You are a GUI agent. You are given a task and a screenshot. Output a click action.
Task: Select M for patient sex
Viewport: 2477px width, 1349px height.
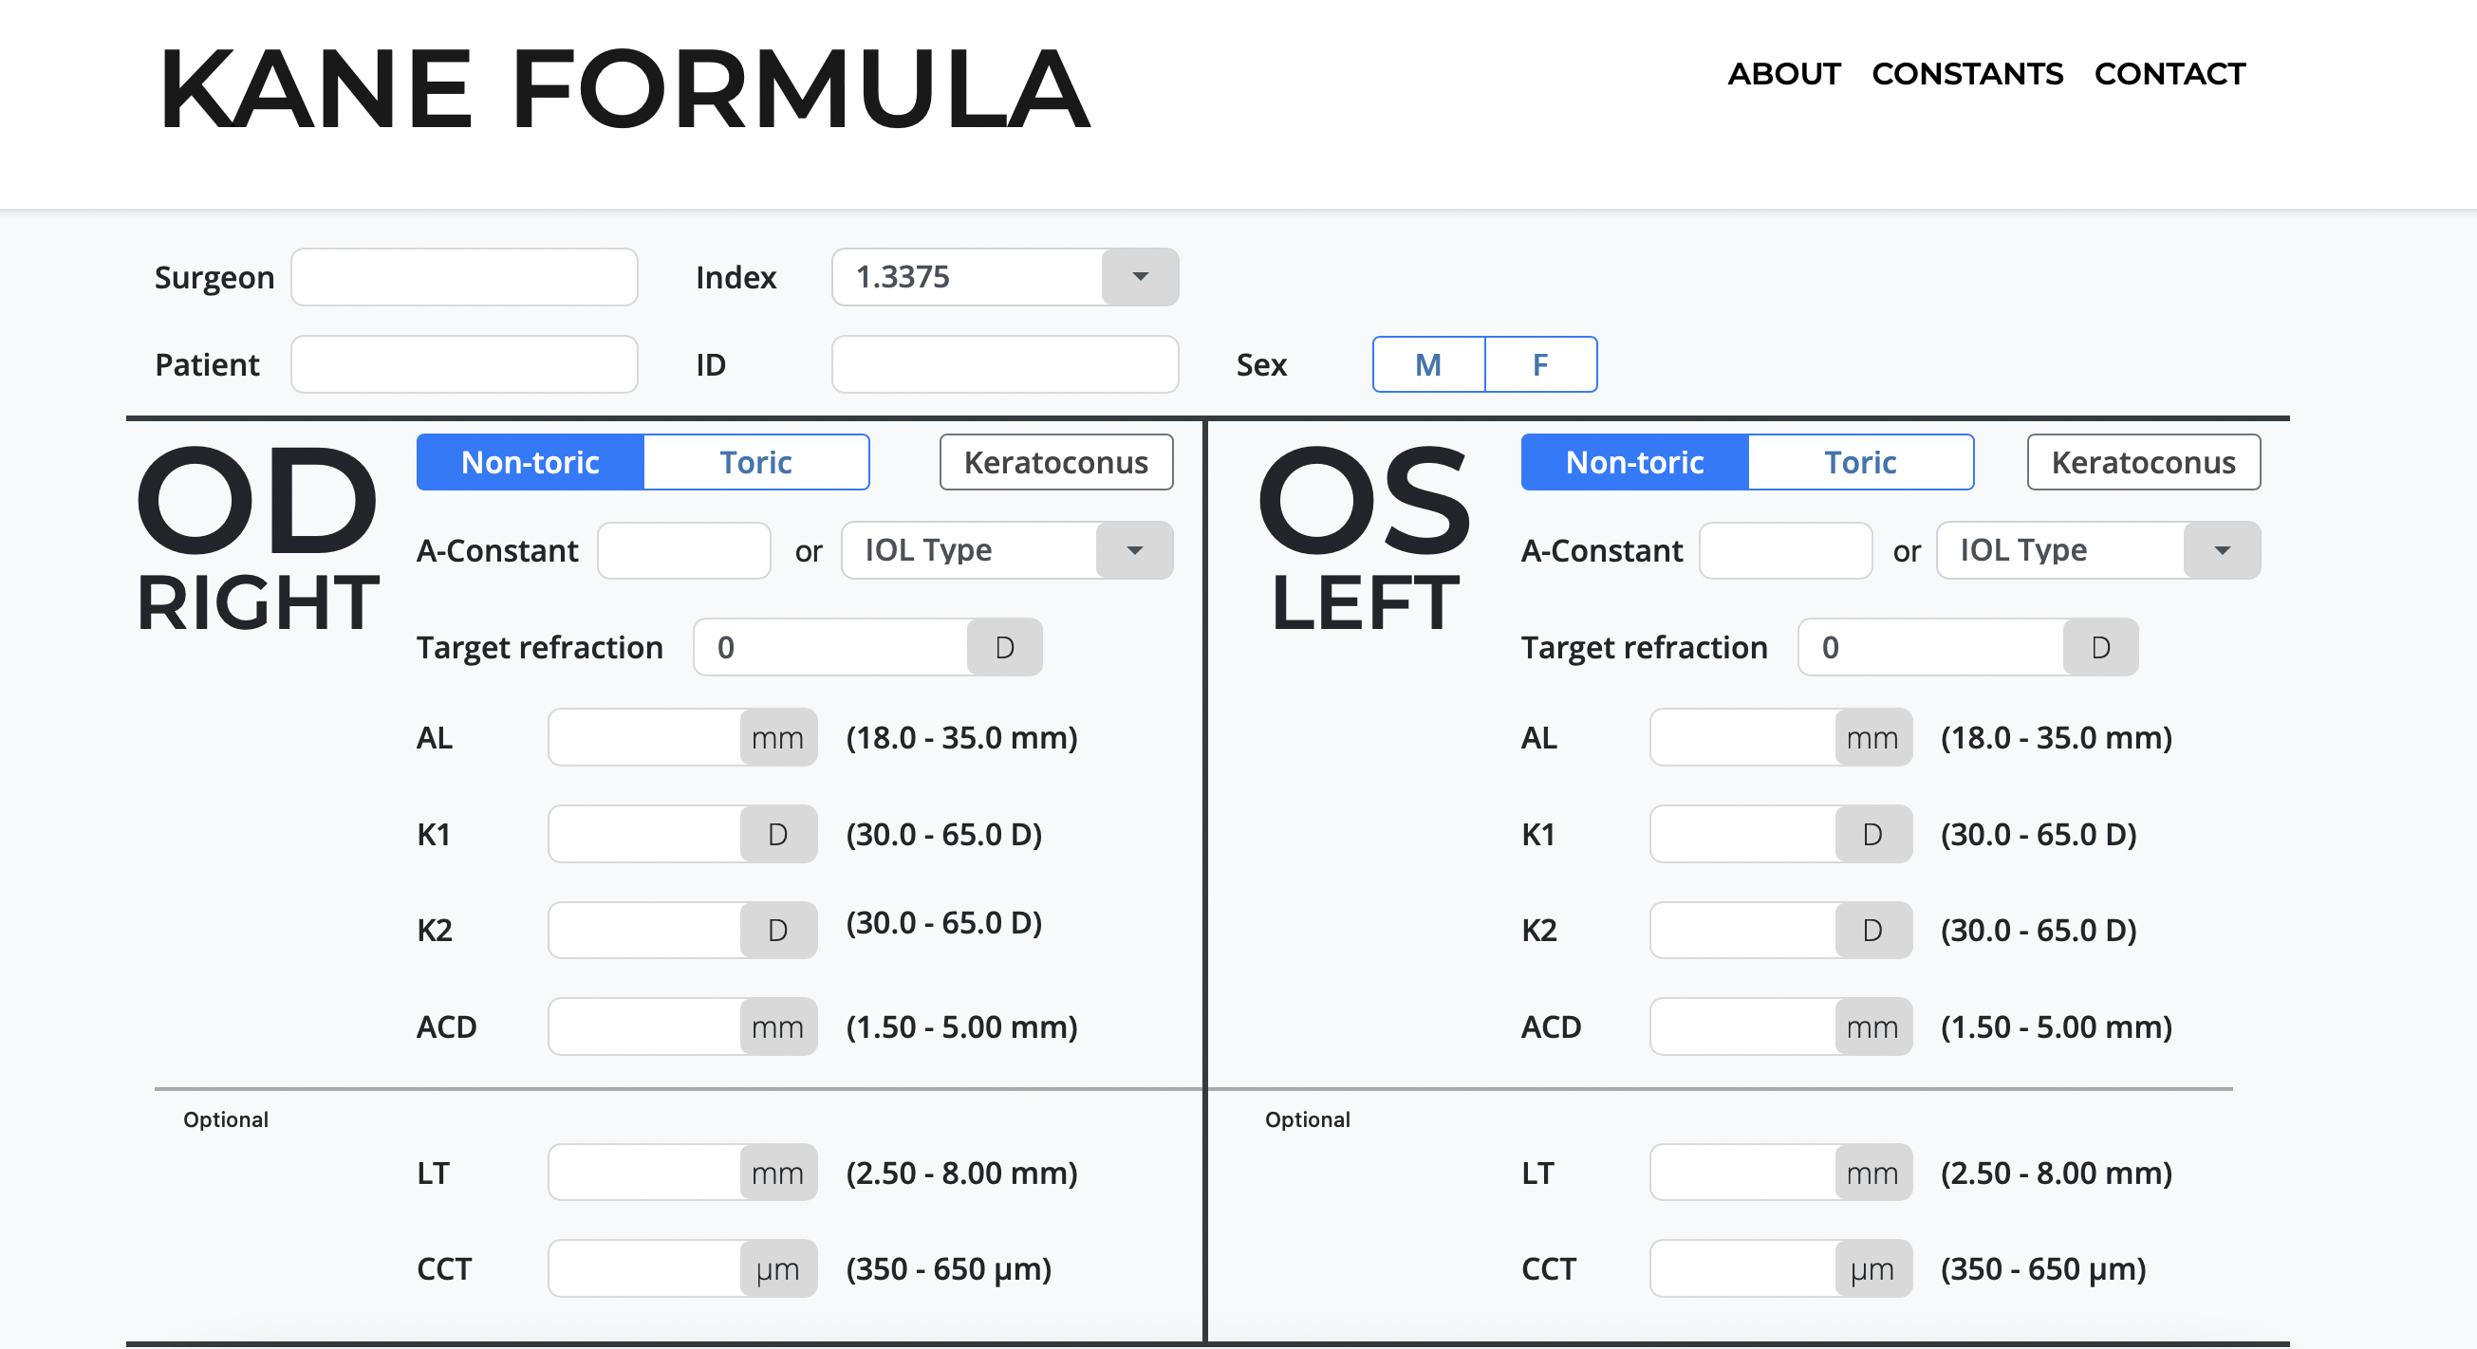point(1429,364)
